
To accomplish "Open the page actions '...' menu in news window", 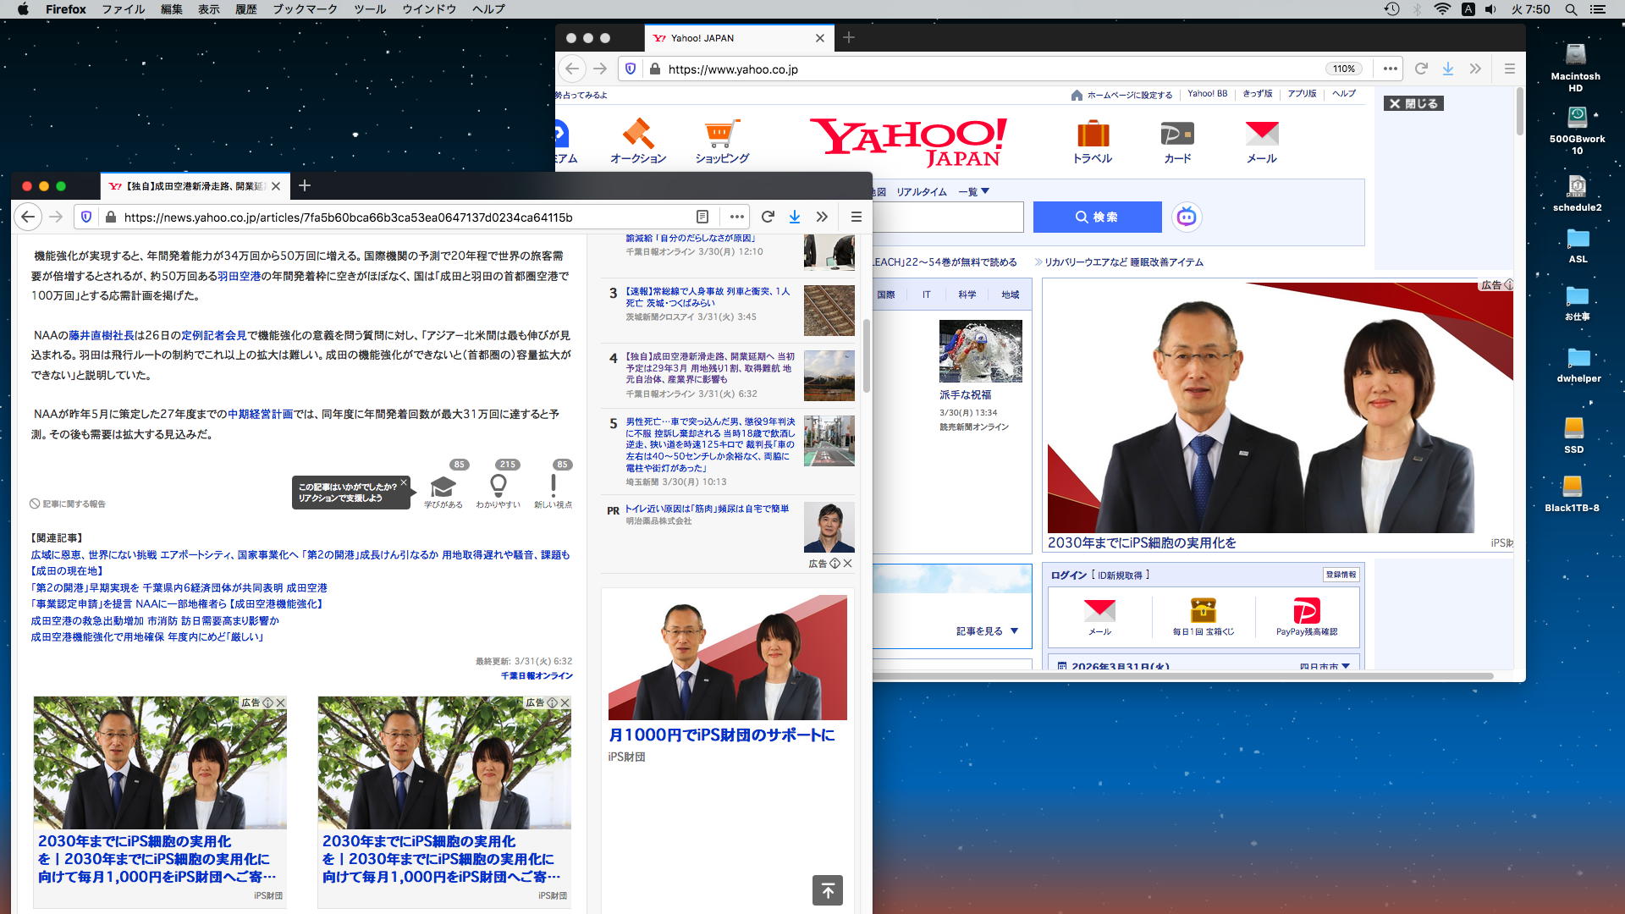I will (x=736, y=217).
